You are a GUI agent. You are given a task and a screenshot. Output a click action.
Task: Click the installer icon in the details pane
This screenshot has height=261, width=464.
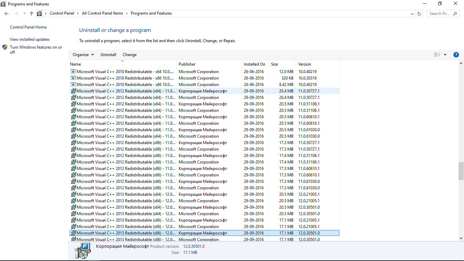pyautogui.click(x=83, y=251)
